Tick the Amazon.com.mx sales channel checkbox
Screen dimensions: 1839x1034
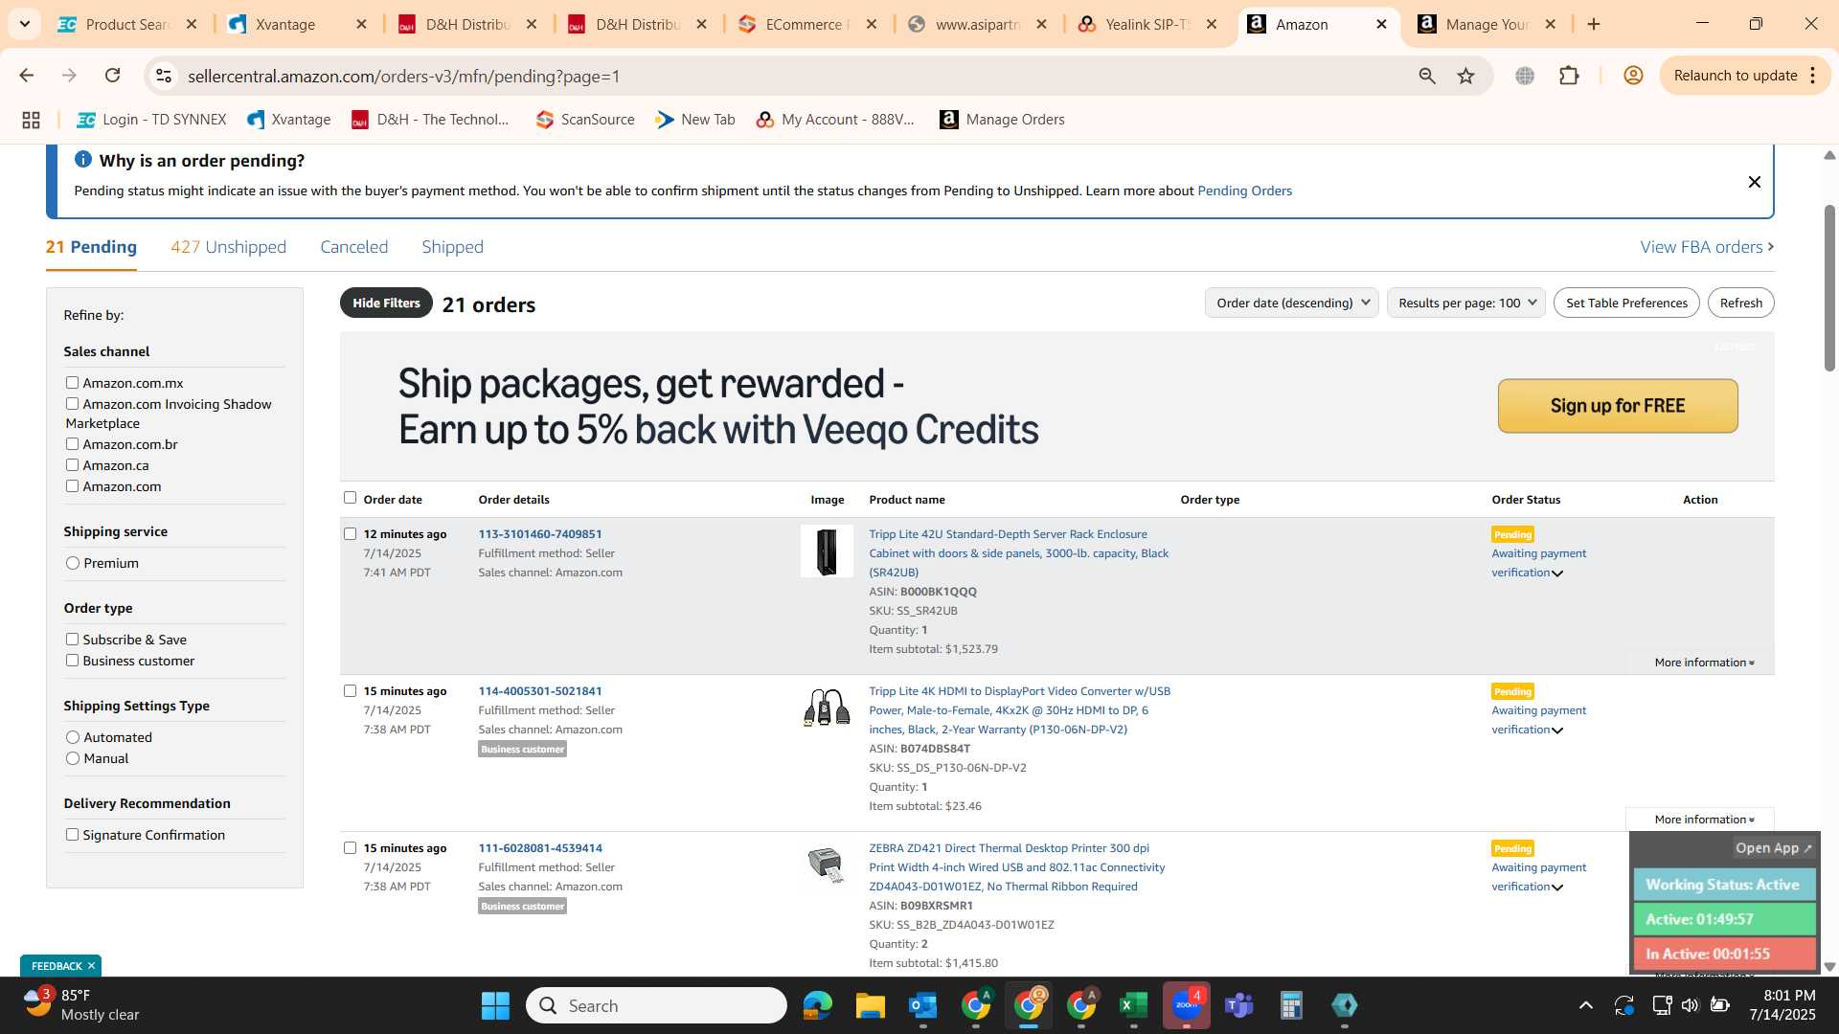72,383
